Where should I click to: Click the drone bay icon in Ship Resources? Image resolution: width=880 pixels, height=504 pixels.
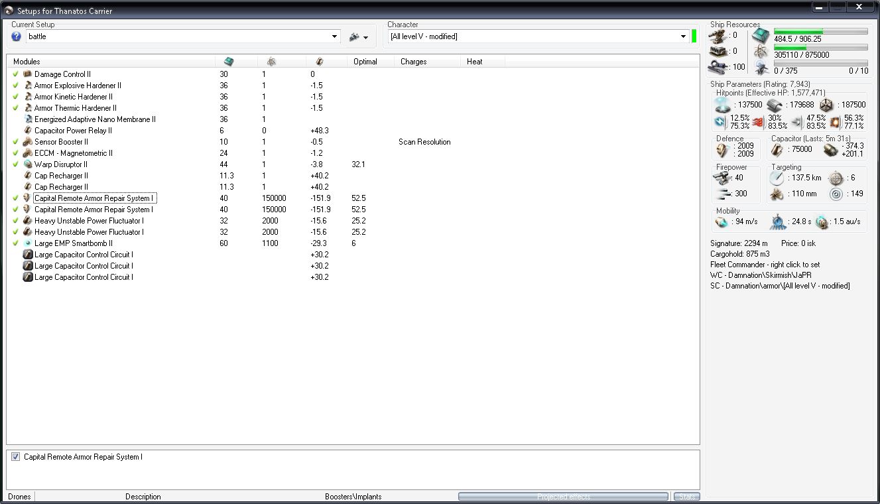tap(761, 67)
